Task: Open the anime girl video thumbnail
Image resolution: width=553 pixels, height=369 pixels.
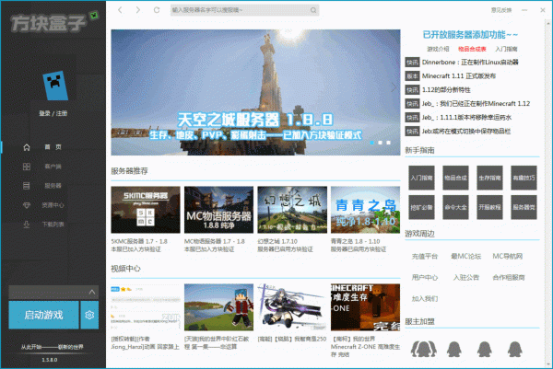Action: (292, 307)
